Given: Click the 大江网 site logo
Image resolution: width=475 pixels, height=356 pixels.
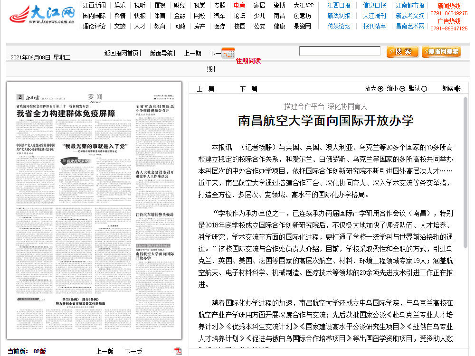Looking at the screenshot, I should (x=42, y=15).
